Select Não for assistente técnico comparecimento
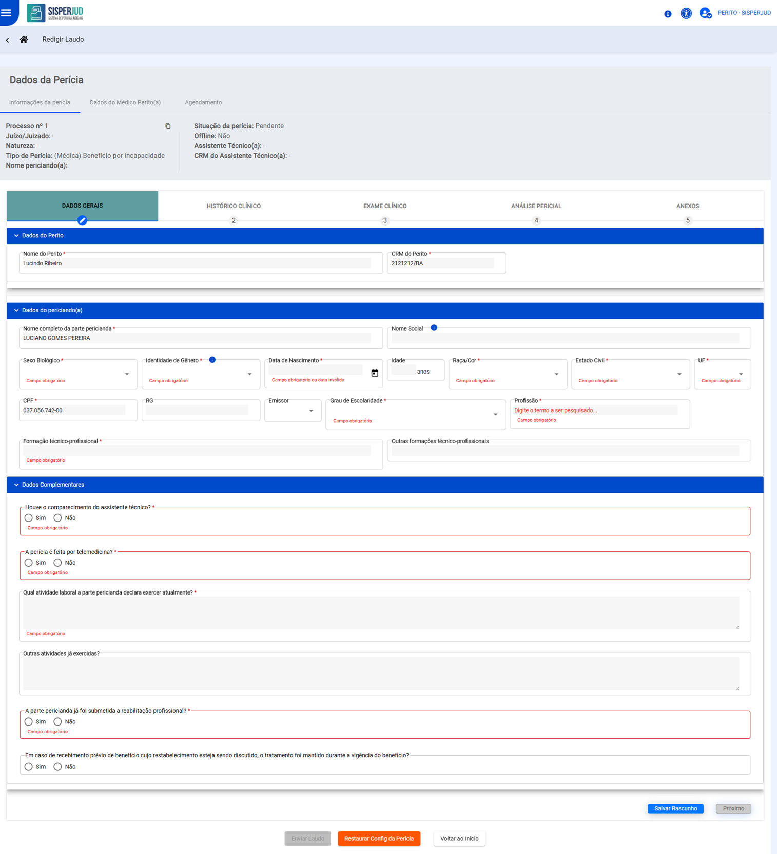The image size is (777, 854). coord(58,518)
